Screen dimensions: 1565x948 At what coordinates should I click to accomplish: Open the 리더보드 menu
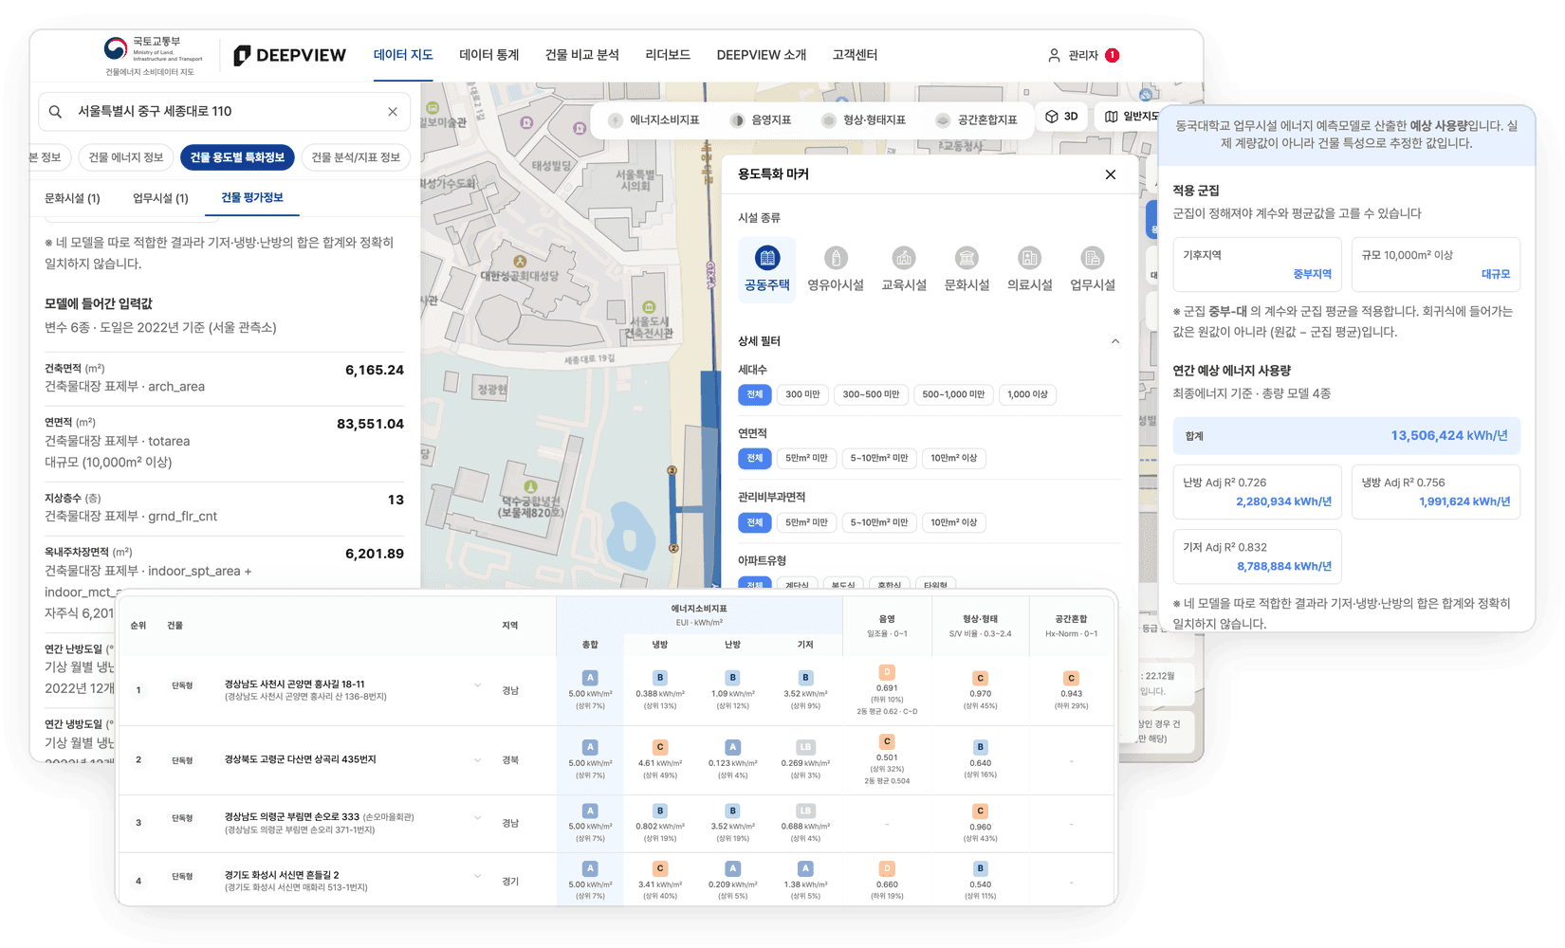tap(668, 55)
